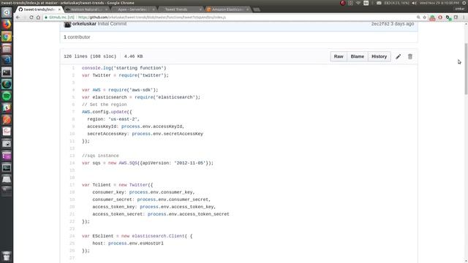Screen dimensions: 468x263
Task: Switch to the tweet-trends/index.js tab
Action: (39, 9)
